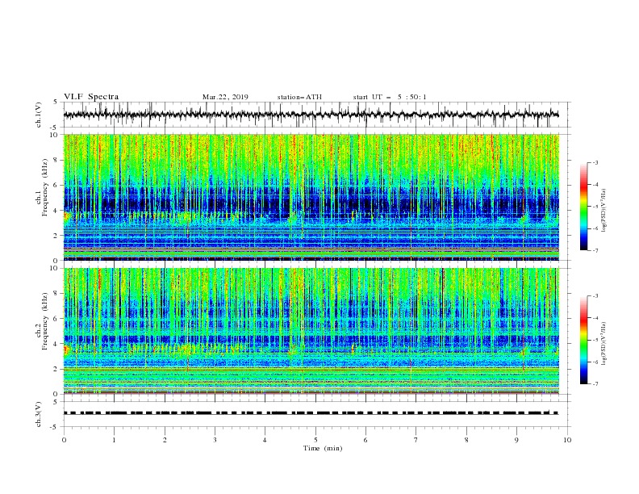Click the 'ch.1(V)' axis label
Viewport: 639px width, 494px height.
(39, 115)
